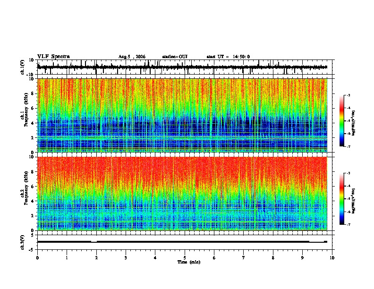
Task: Click the date text 'Aug.5 , 2026'
Action: point(132,57)
